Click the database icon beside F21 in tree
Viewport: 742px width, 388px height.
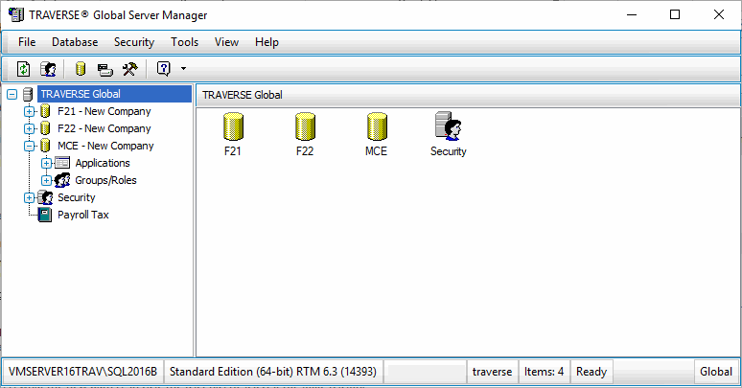45,111
